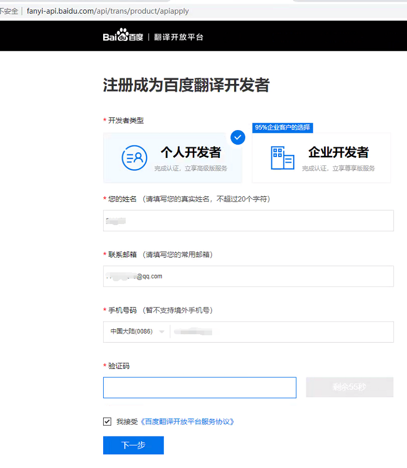The height and width of the screenshot is (468, 407).
Task: Click the 开发者类型 field label
Action: pos(126,120)
